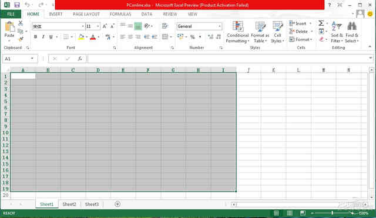Image resolution: width=376 pixels, height=218 pixels.
Task: Click the Decrease Decimal icon
Action: (x=218, y=37)
